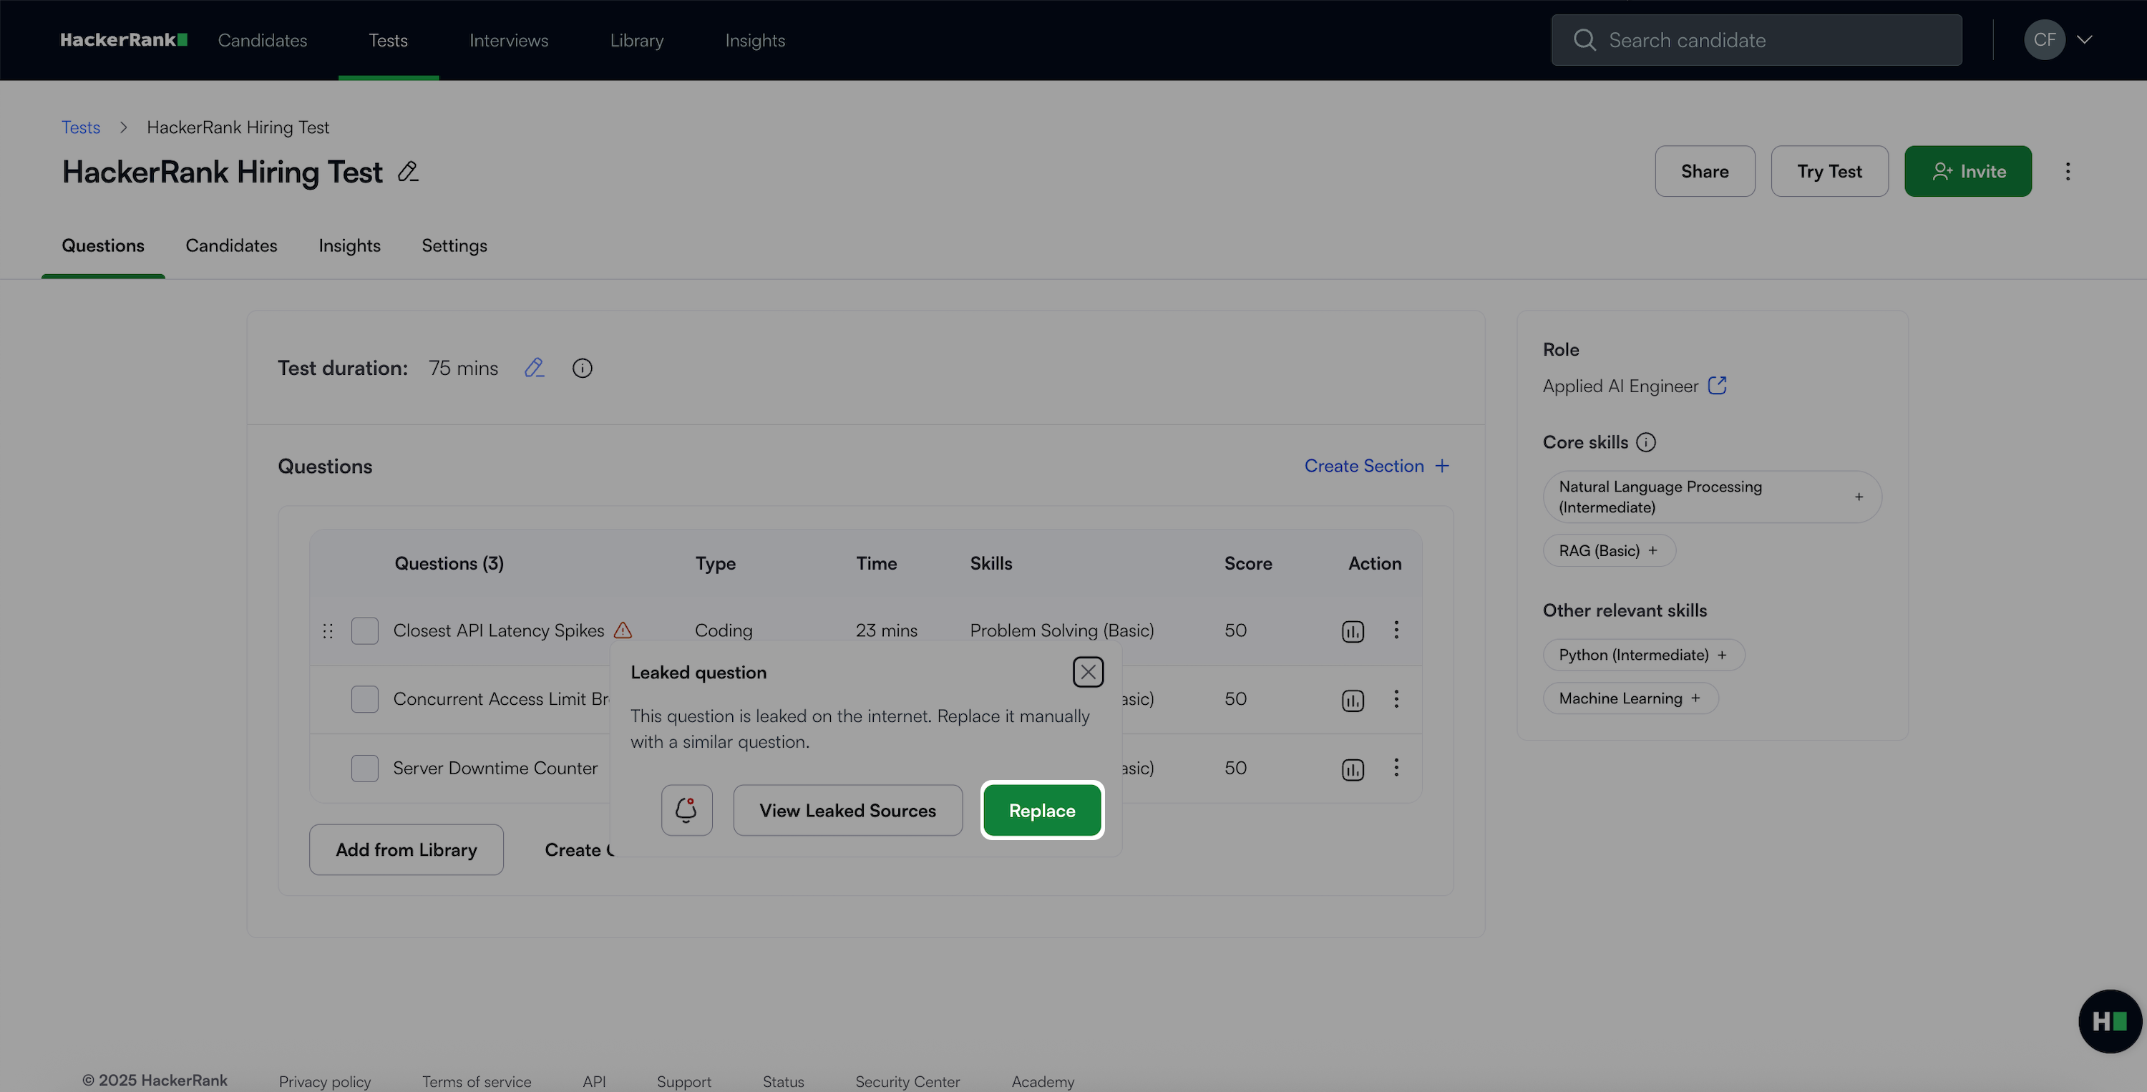Open the CF account dropdown arrow
This screenshot has height=1092, width=2147.
[x=2085, y=40]
